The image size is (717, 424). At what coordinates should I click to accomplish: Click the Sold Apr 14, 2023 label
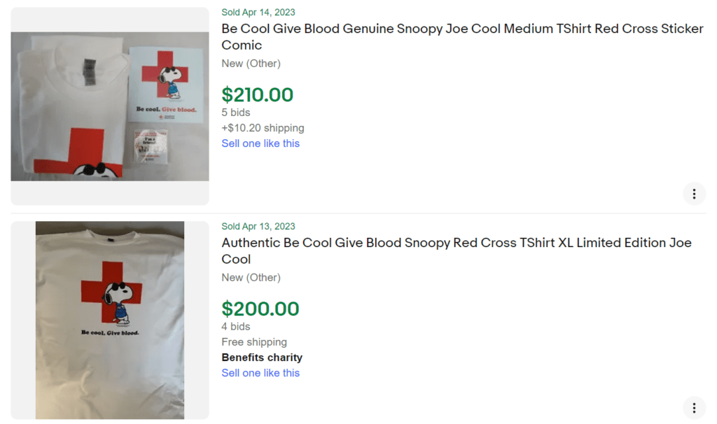(258, 12)
